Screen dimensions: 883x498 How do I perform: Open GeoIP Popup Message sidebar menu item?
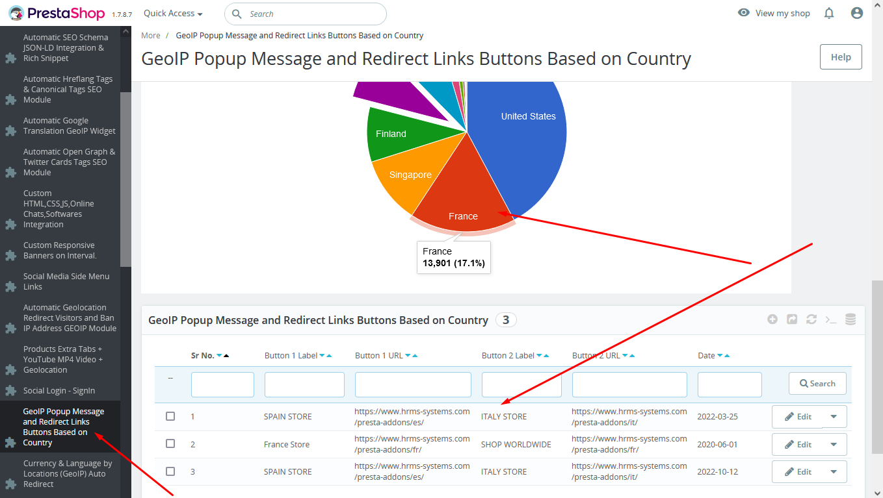click(x=60, y=427)
